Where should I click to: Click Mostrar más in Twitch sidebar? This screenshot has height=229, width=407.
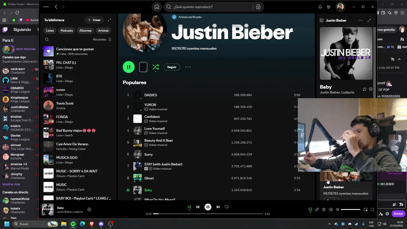click(11, 184)
